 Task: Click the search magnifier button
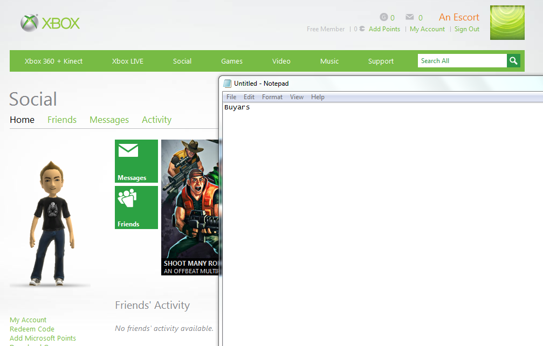tap(513, 61)
